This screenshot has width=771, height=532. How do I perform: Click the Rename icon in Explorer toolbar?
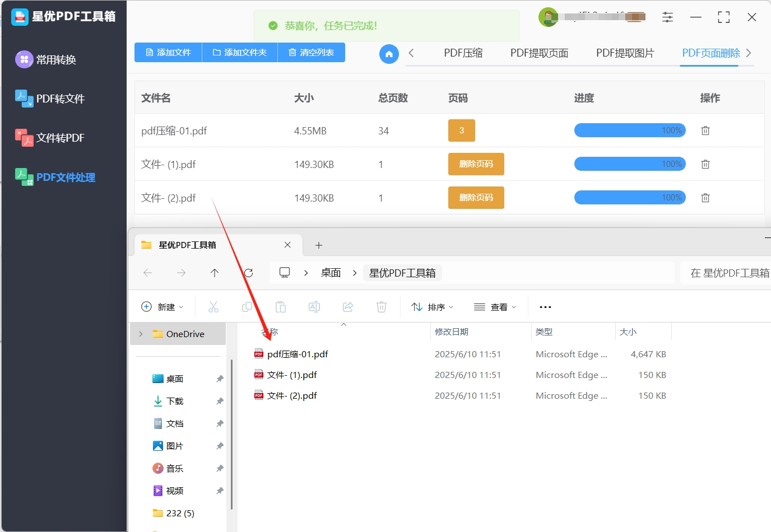314,307
